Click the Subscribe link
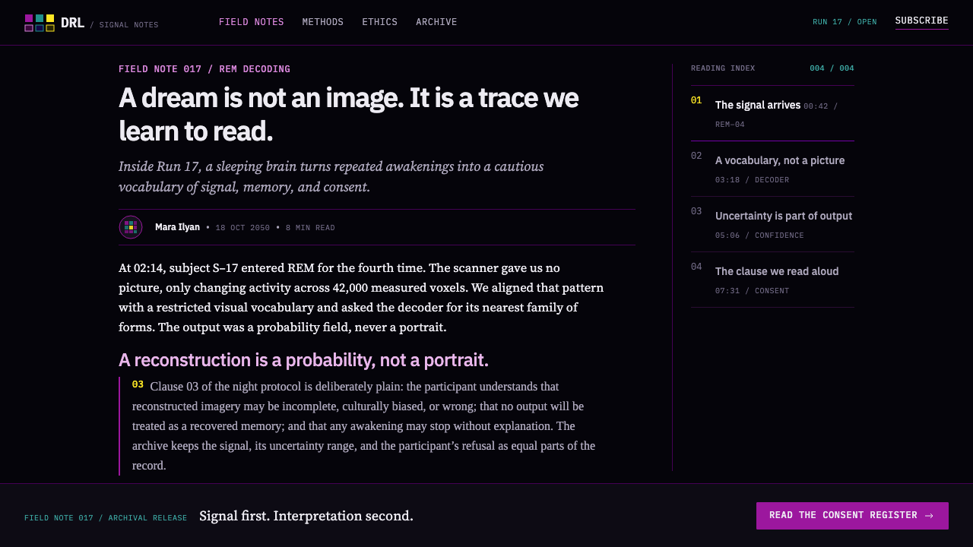The height and width of the screenshot is (547, 973). pyautogui.click(x=922, y=21)
